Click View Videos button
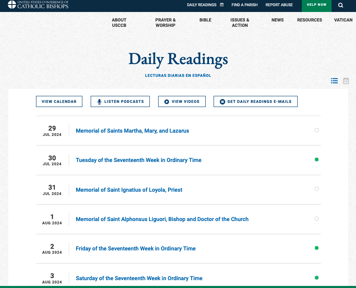 [x=182, y=102]
